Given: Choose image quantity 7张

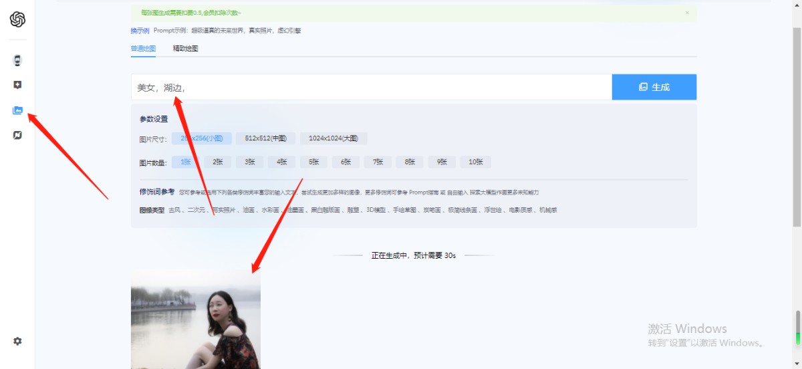Looking at the screenshot, I should [378, 162].
